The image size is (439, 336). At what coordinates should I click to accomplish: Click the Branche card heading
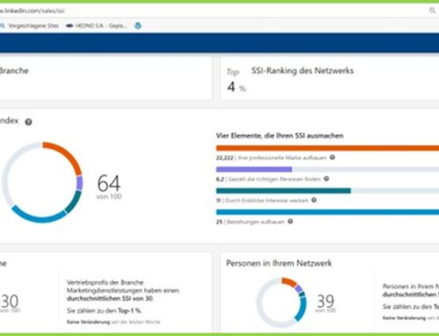coord(14,71)
